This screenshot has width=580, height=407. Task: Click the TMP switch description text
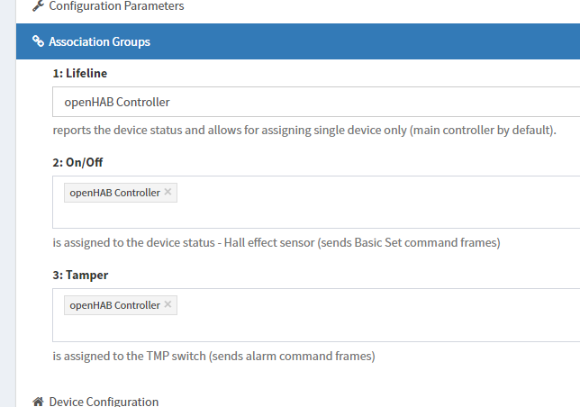[213, 356]
